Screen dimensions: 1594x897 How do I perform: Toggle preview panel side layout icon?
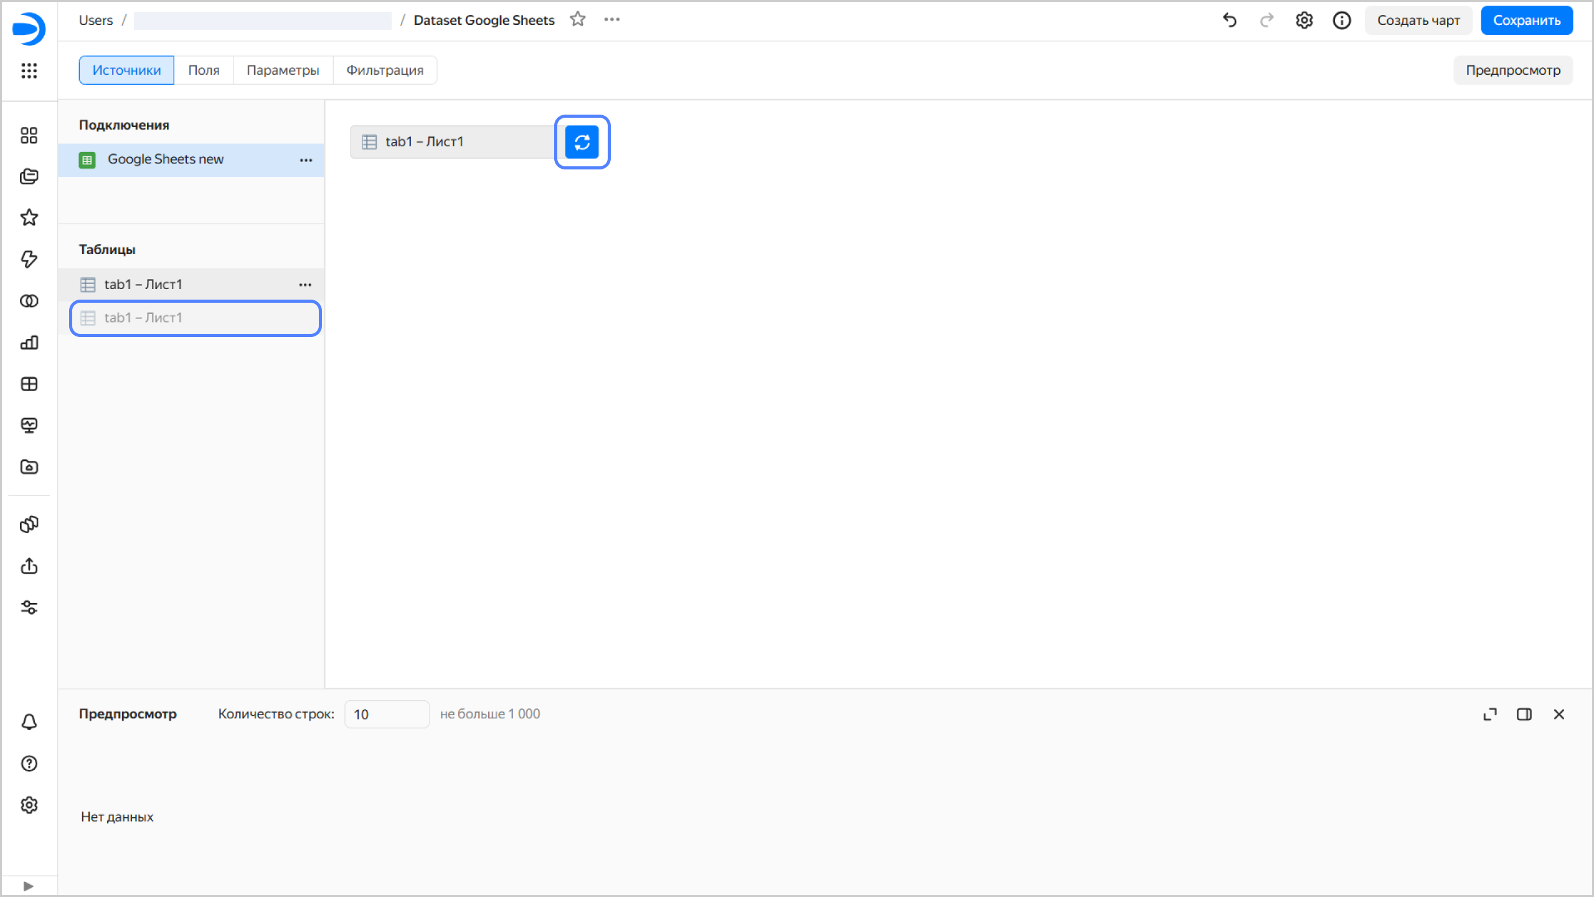(x=1524, y=714)
